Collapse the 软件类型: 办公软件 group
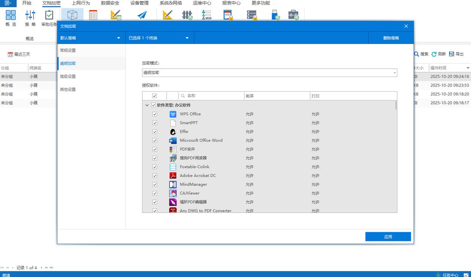Image resolution: width=471 pixels, height=277 pixels. point(147,105)
